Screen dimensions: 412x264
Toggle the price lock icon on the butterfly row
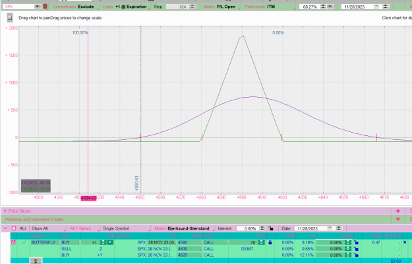click(x=270, y=242)
